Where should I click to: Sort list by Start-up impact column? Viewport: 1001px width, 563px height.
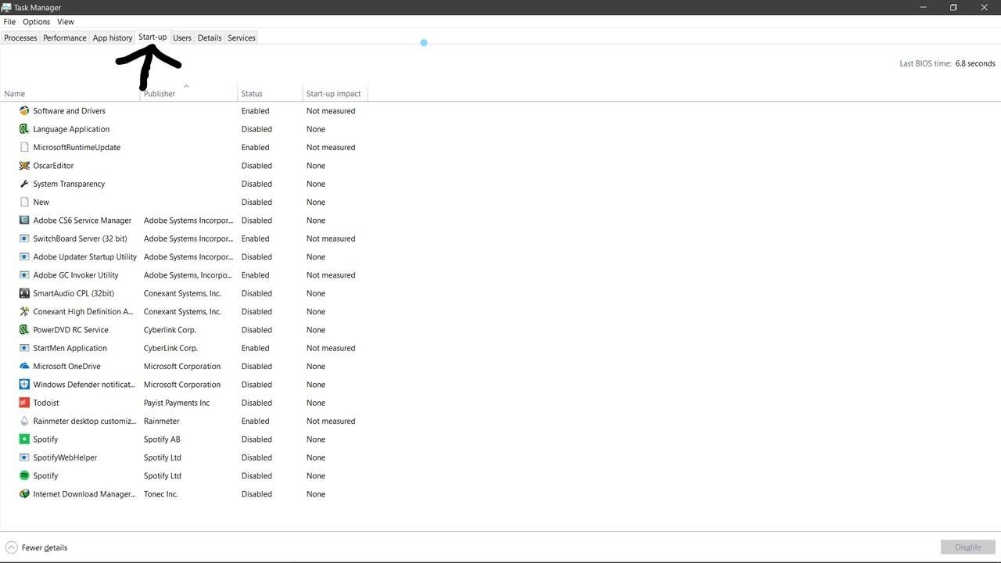pyautogui.click(x=333, y=94)
